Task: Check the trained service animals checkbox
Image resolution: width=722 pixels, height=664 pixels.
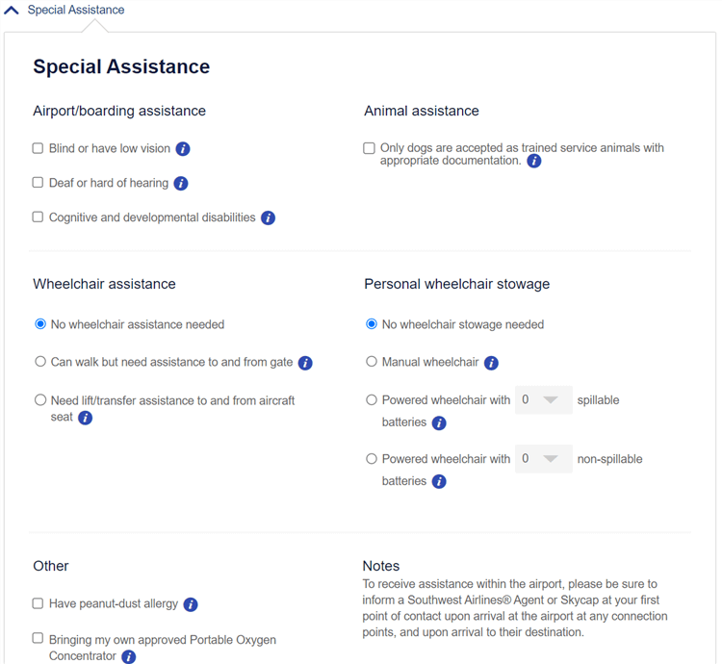Action: tap(369, 148)
